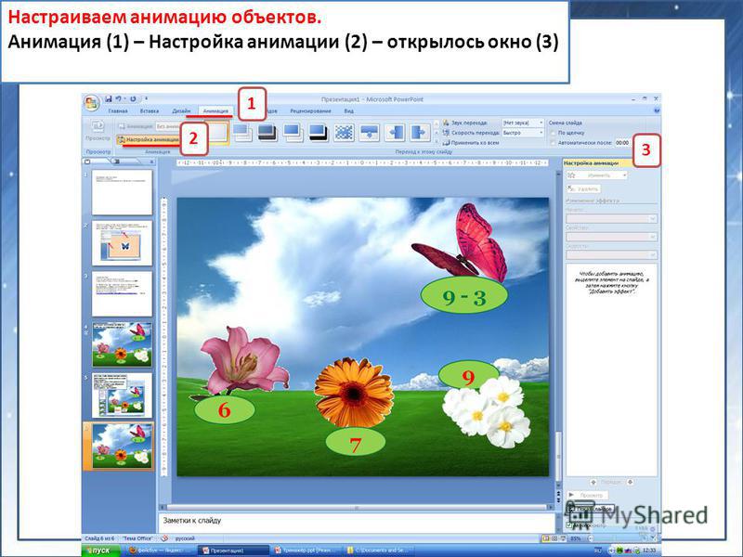
Task: Click the spell check icon in status bar
Action: coord(164,538)
